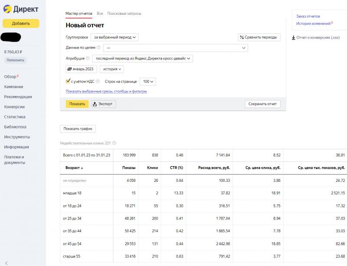Screen dimensions: 347x266
Task: Open the Показать выбранные срезы, столбцы и фильтры link
Action: point(106,91)
